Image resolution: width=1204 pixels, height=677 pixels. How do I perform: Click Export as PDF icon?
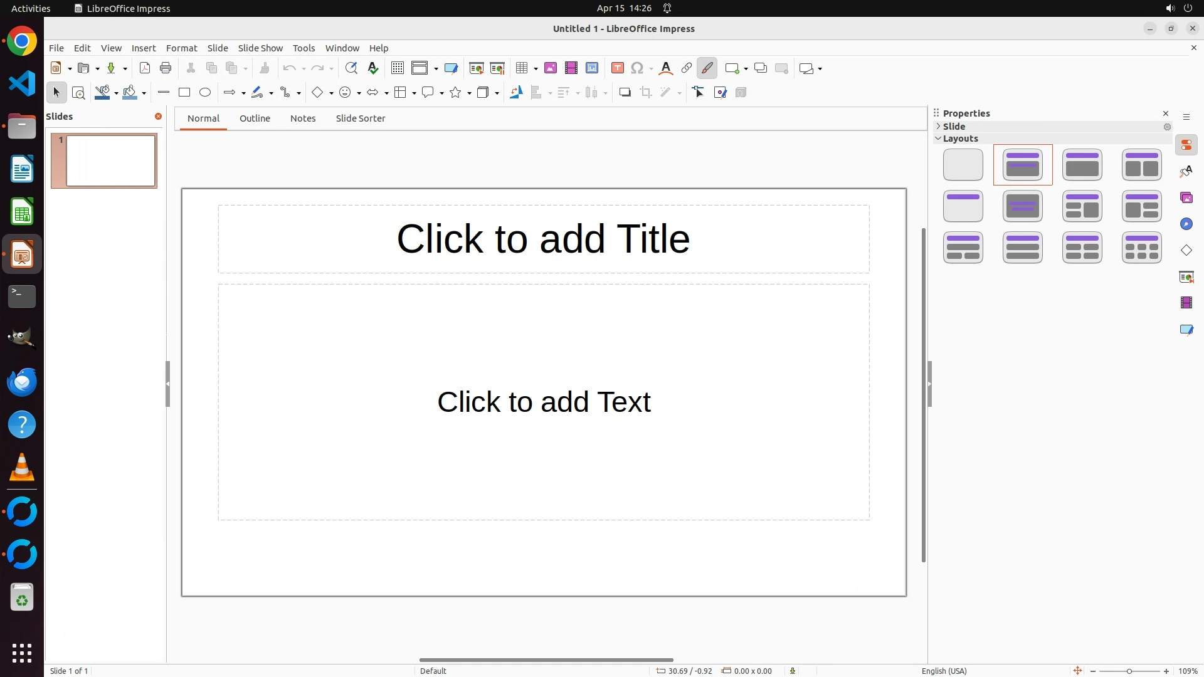pos(145,68)
